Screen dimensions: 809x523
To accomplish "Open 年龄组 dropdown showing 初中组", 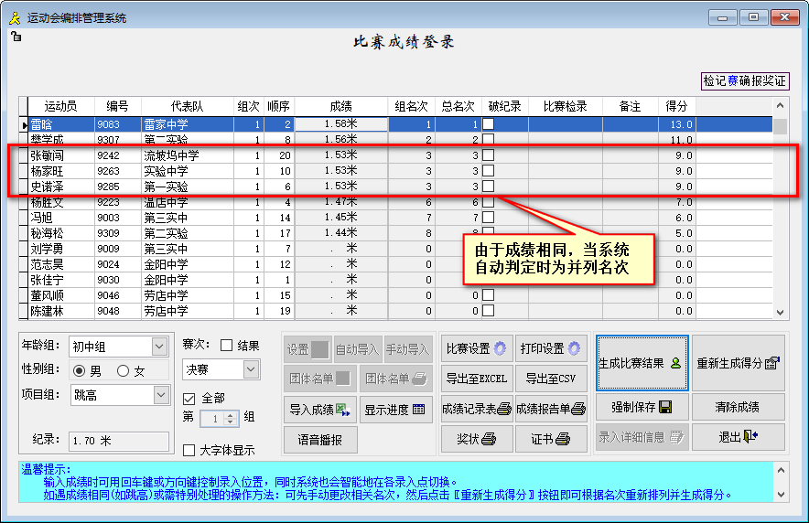I will (x=159, y=347).
